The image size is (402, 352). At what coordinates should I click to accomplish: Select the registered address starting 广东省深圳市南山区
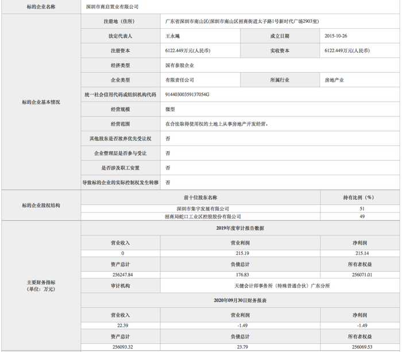click(x=242, y=22)
